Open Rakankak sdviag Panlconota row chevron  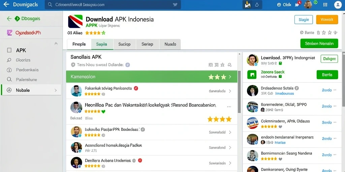(x=230, y=91)
